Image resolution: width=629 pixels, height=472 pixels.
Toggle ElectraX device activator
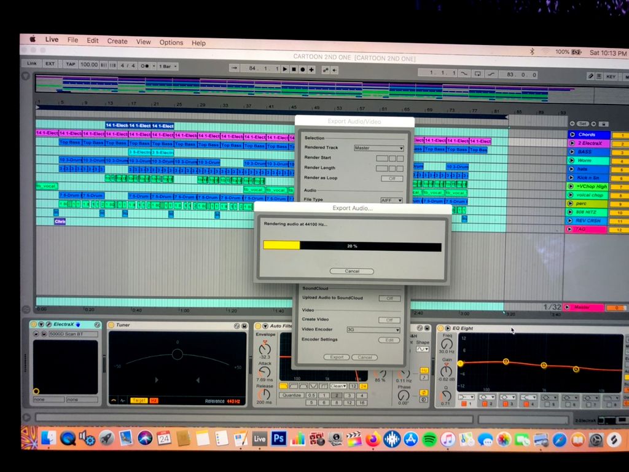(x=34, y=324)
